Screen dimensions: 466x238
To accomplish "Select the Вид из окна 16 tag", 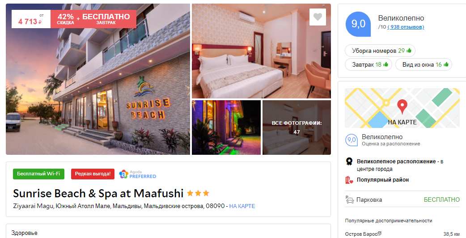I will pyautogui.click(x=424, y=64).
